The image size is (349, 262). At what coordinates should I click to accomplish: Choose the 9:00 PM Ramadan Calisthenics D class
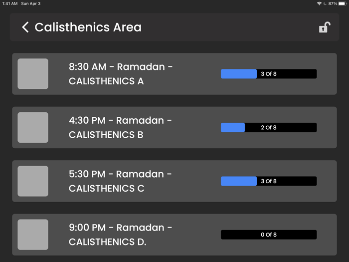click(121, 235)
